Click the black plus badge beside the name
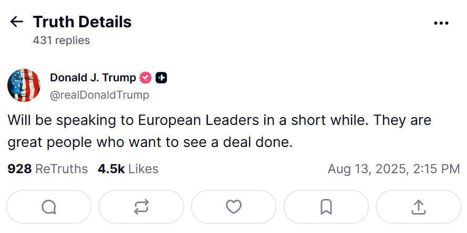The width and height of the screenshot is (467, 233). [x=161, y=78]
